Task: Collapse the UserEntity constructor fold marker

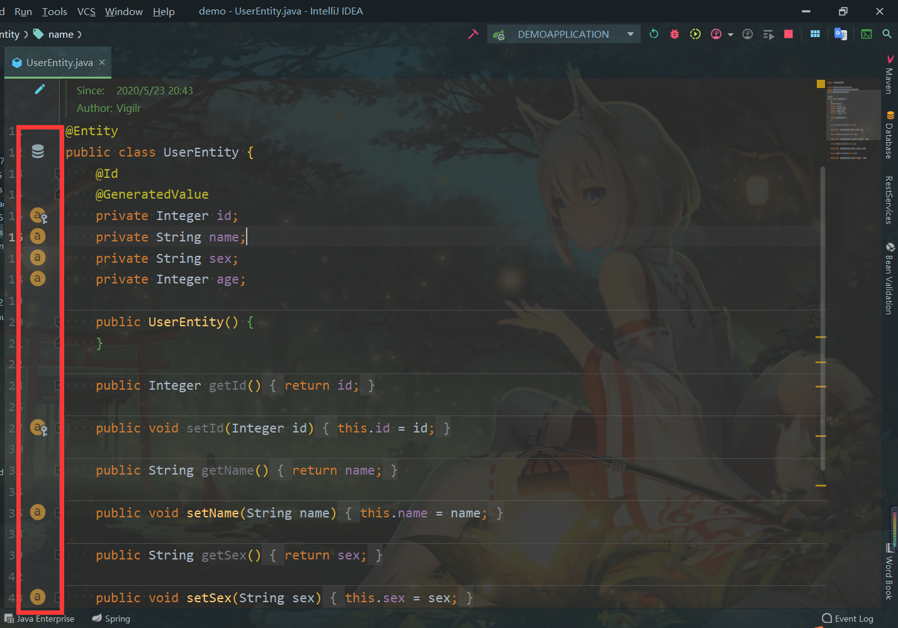Action: click(x=57, y=322)
